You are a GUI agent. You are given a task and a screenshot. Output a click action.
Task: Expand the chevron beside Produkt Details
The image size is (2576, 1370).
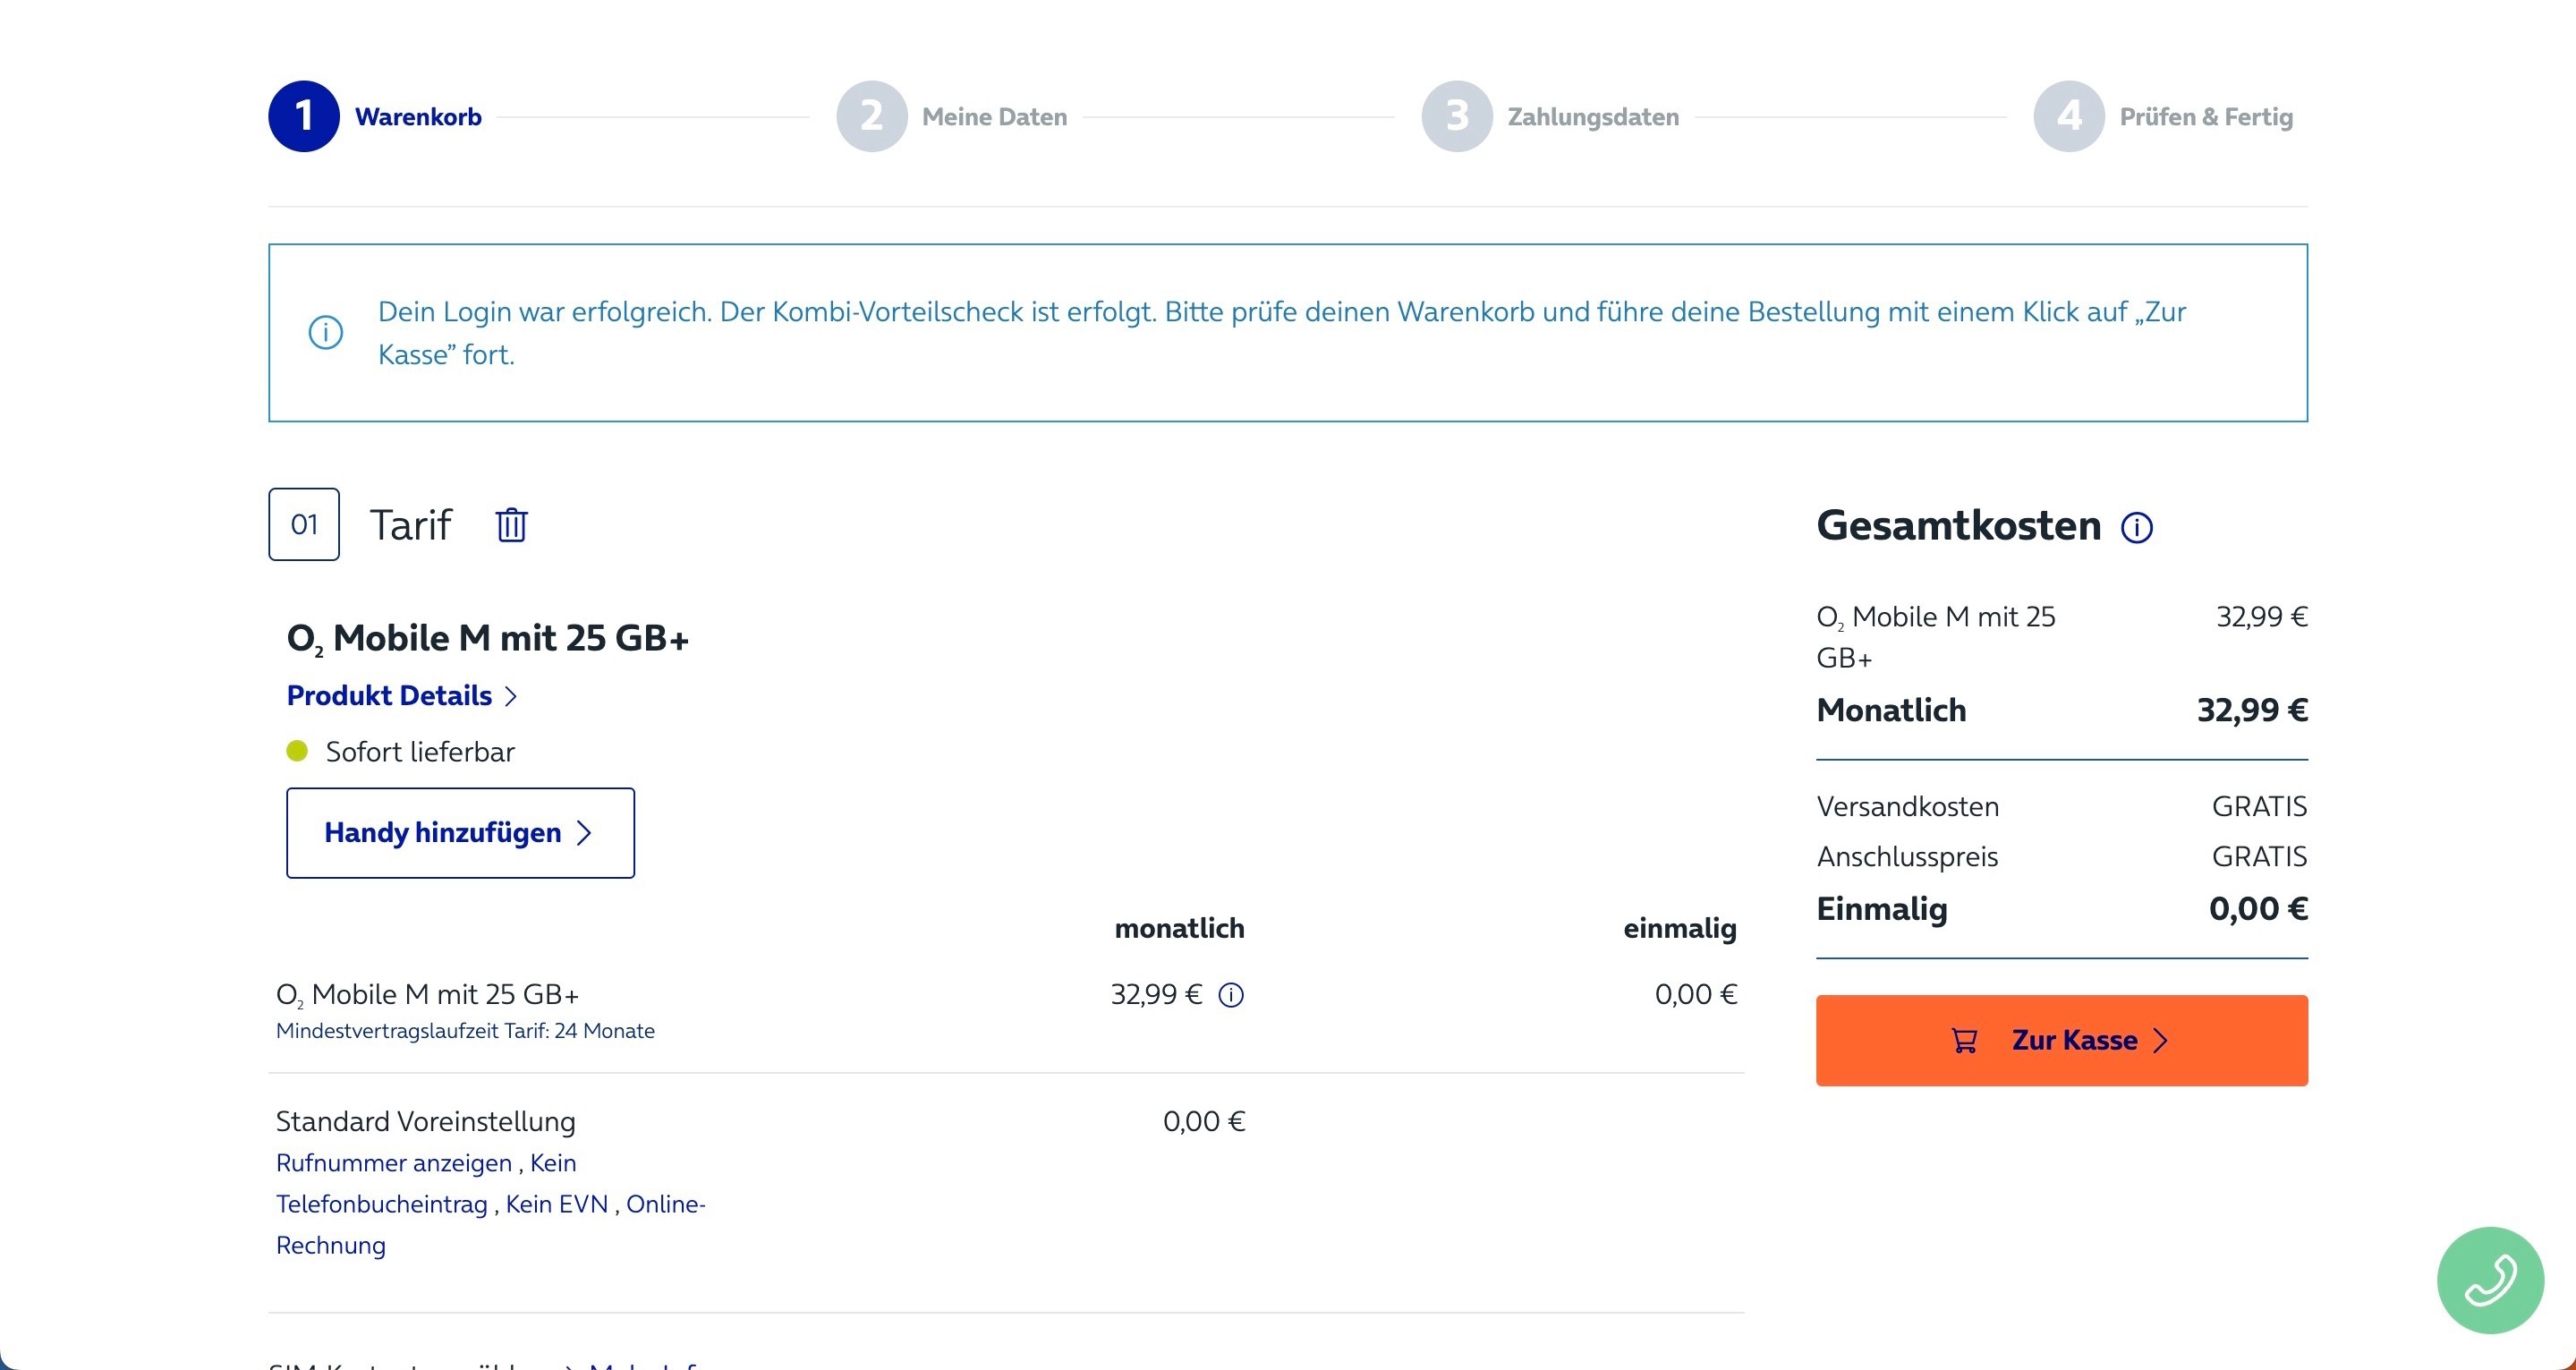click(511, 696)
